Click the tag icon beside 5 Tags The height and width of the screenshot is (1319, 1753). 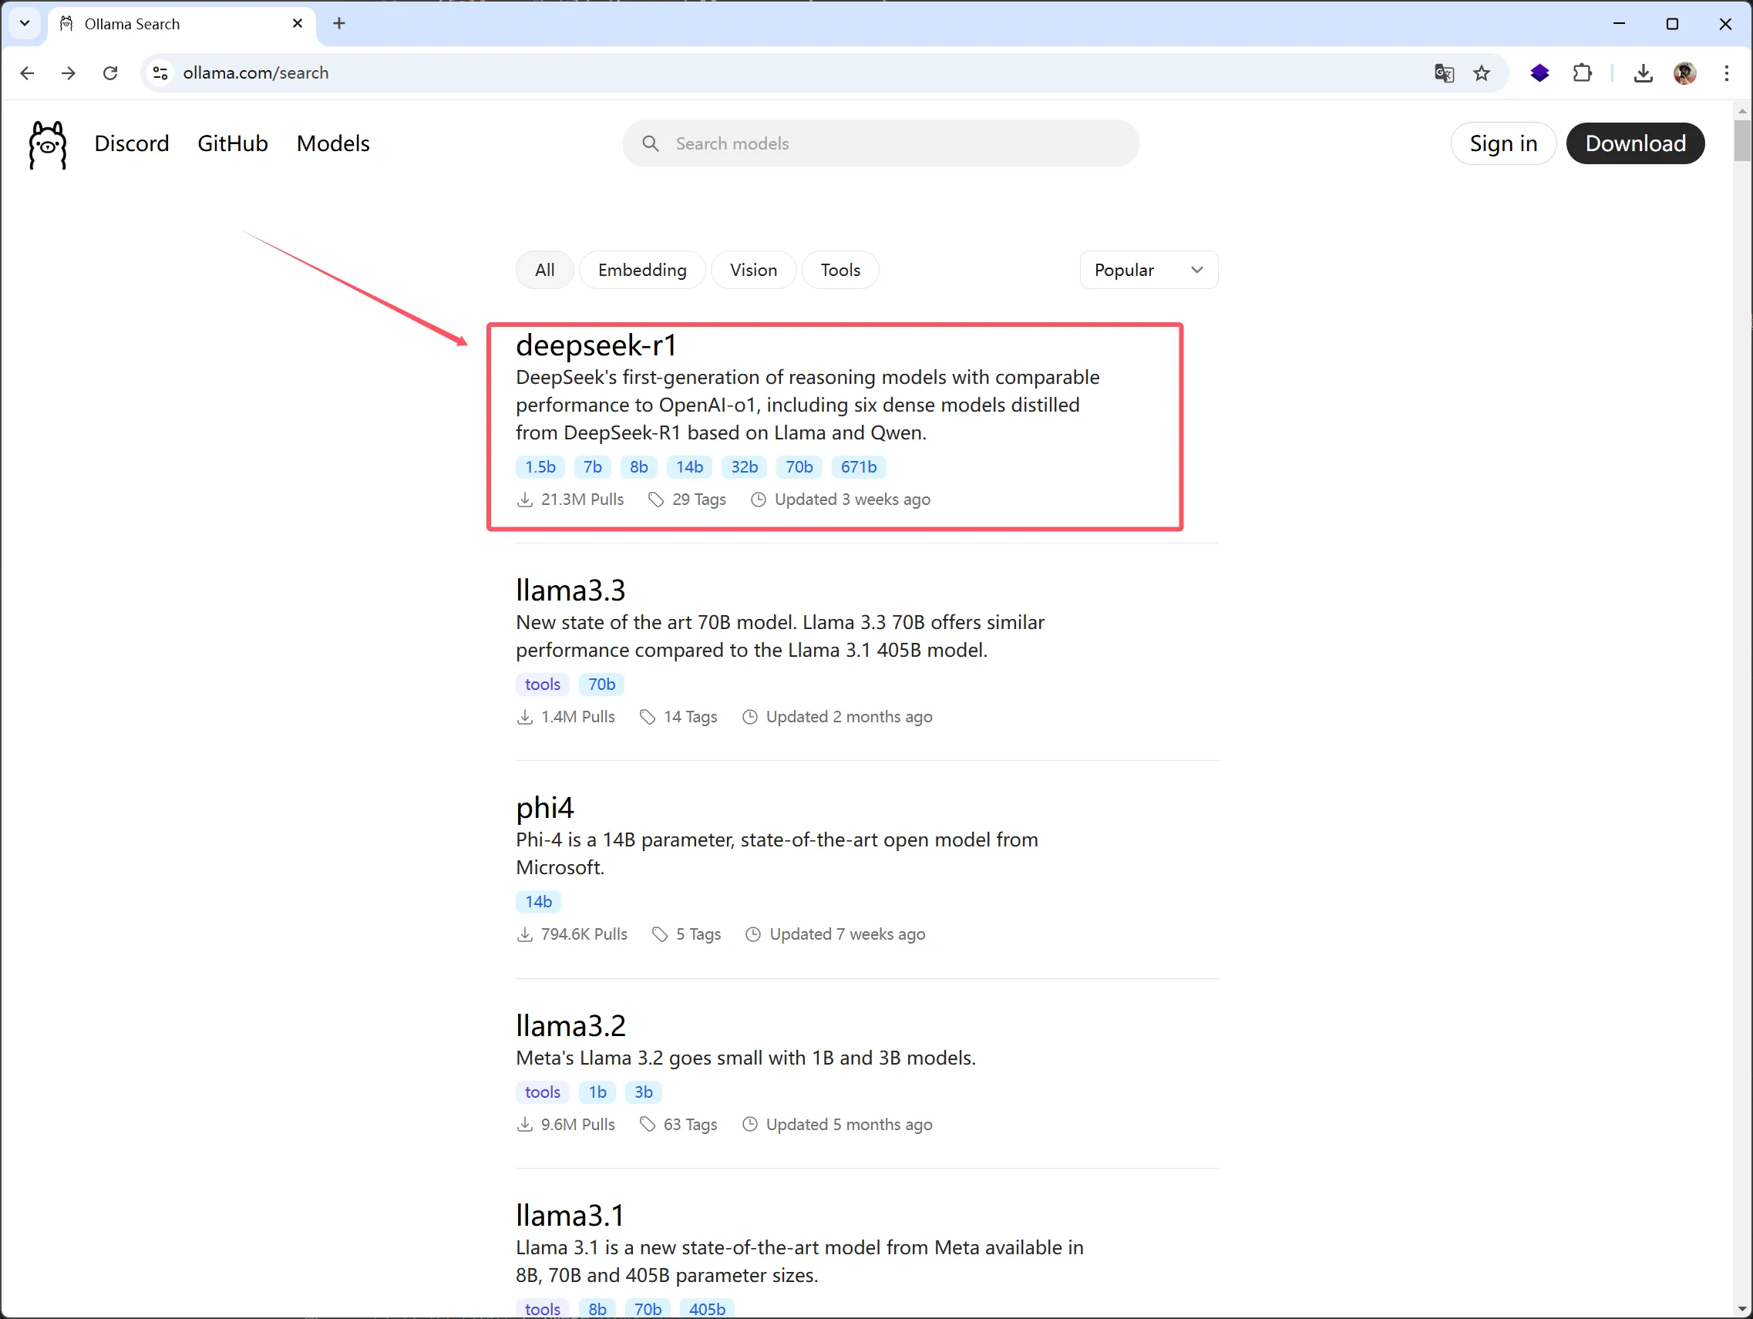click(x=660, y=934)
